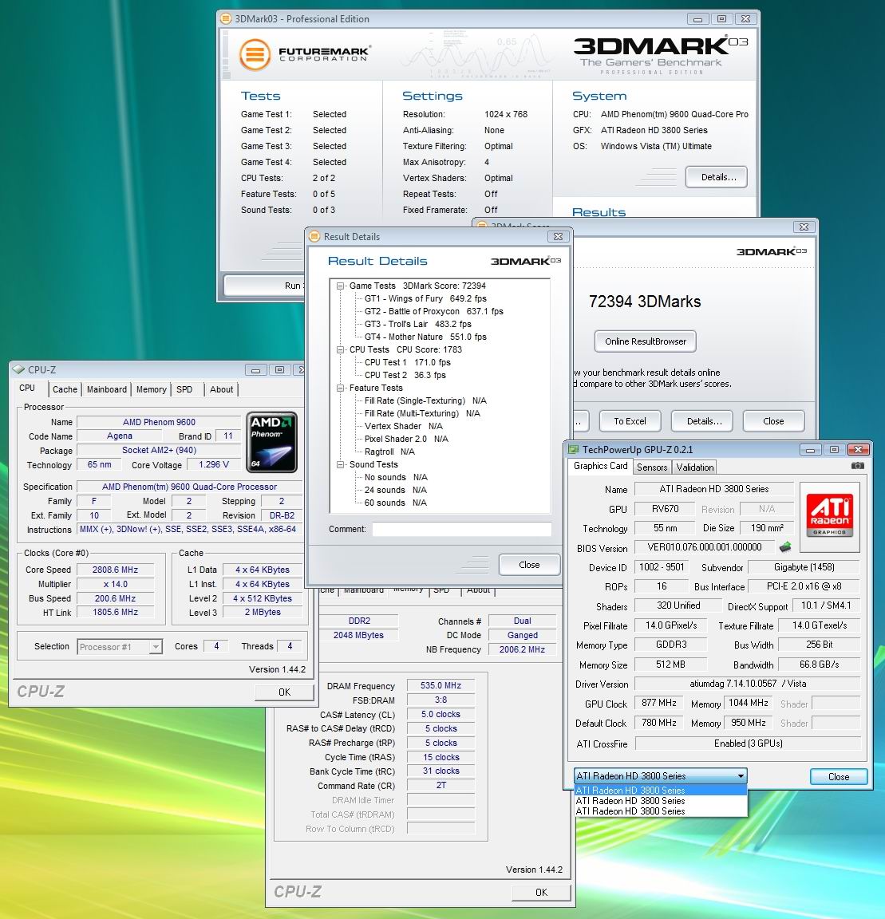The height and width of the screenshot is (919, 885).
Task: Select the highlighted first ATI Radeon HD 3800 entry
Action: point(661,790)
